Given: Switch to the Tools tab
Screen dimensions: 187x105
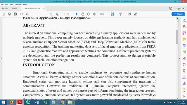Looking at the screenshot, I should coord(15,8).
